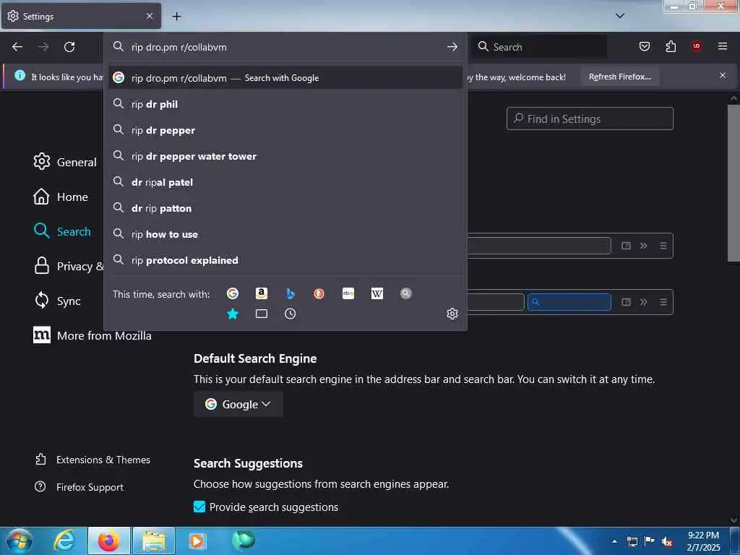Choose suggestion 'rip how to use'

tap(285, 234)
